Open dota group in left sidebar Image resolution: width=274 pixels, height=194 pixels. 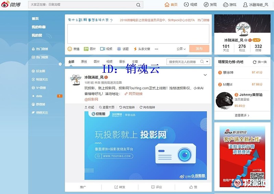(39, 96)
